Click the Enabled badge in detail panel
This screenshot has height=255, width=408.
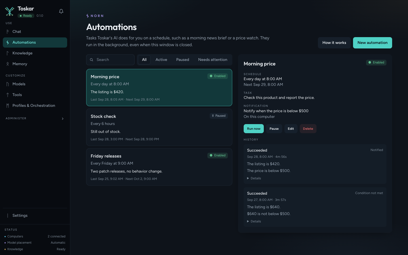[x=376, y=62]
